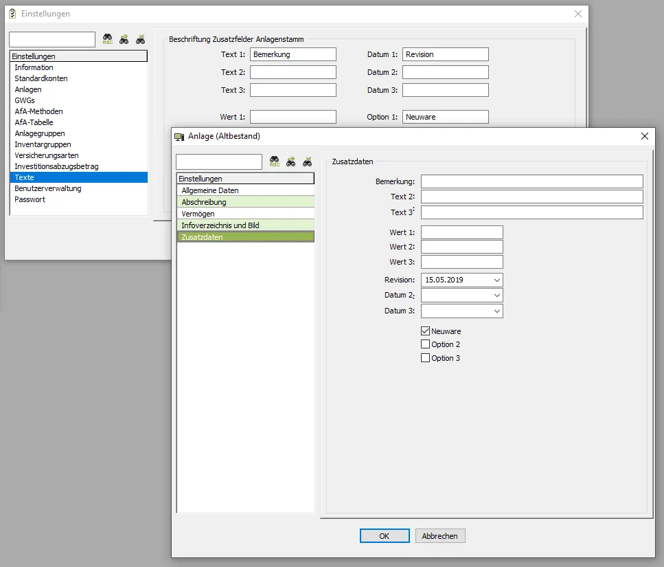Screen dimensions: 664x567
Task: Click Text 2 field in Einstellungen window
Action: tap(293, 72)
